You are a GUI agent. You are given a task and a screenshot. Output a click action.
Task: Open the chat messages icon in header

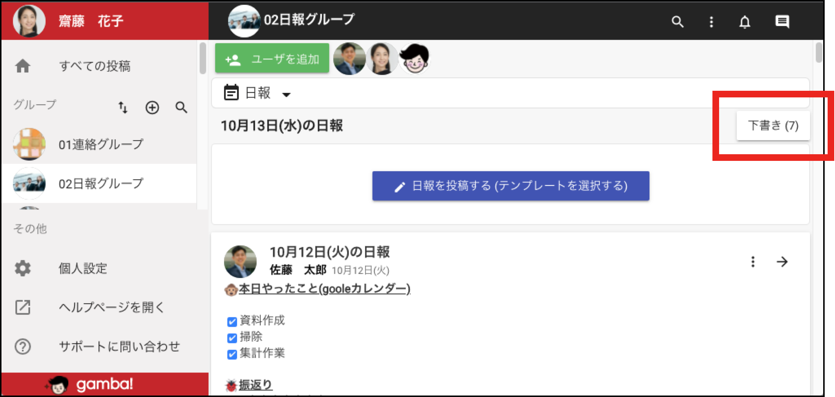(x=782, y=22)
